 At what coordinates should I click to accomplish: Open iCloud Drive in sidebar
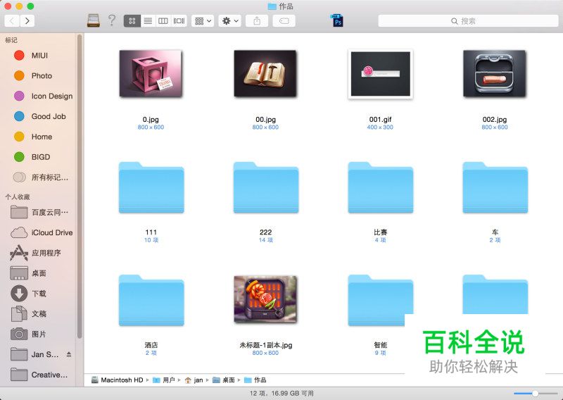51,232
